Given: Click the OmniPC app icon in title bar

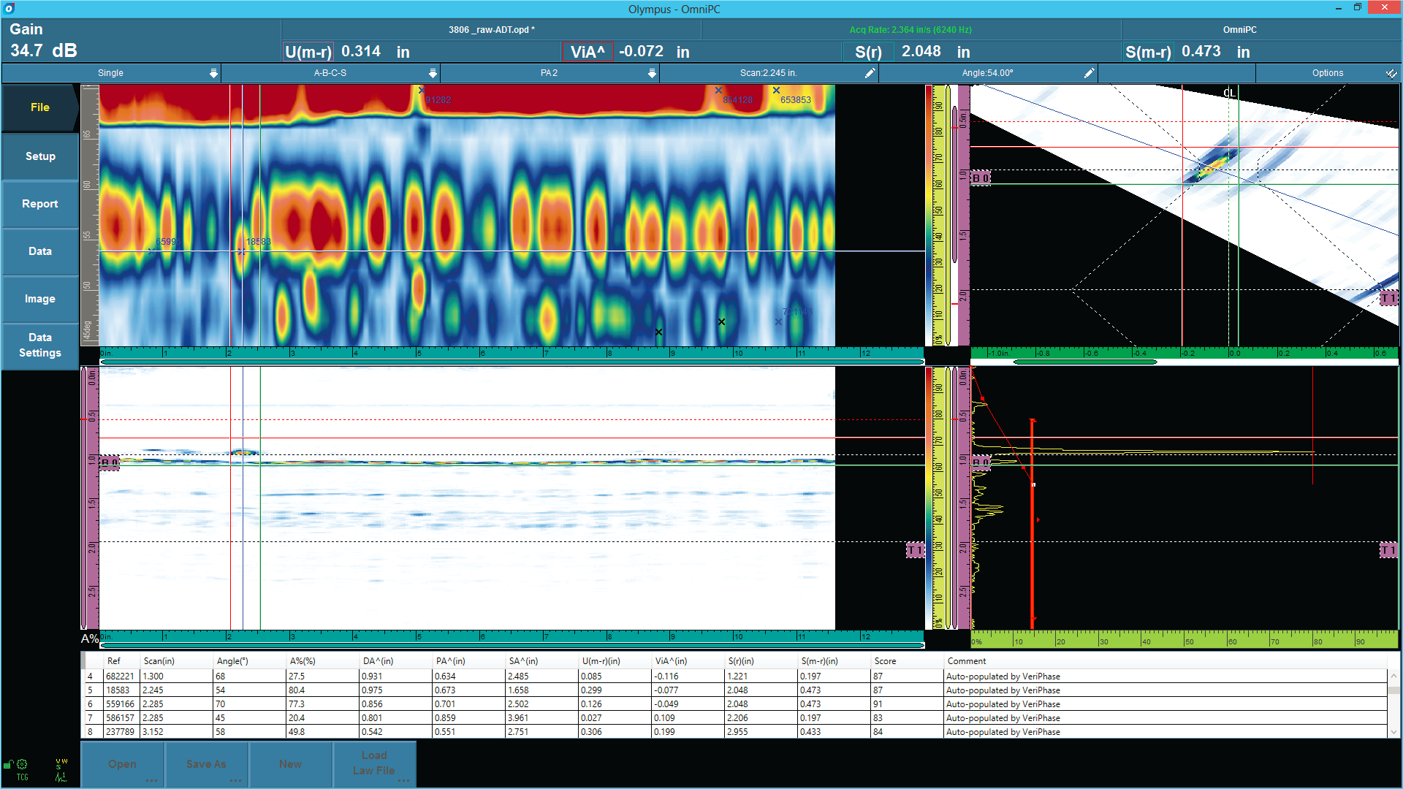Looking at the screenshot, I should point(9,9).
